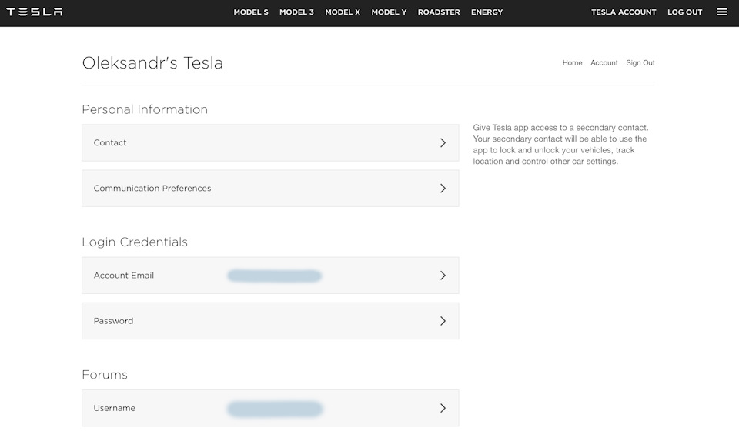Click the Account Email label

(123, 276)
